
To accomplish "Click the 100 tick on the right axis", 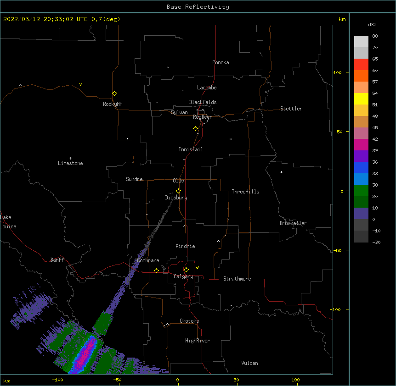I will click(337, 73).
